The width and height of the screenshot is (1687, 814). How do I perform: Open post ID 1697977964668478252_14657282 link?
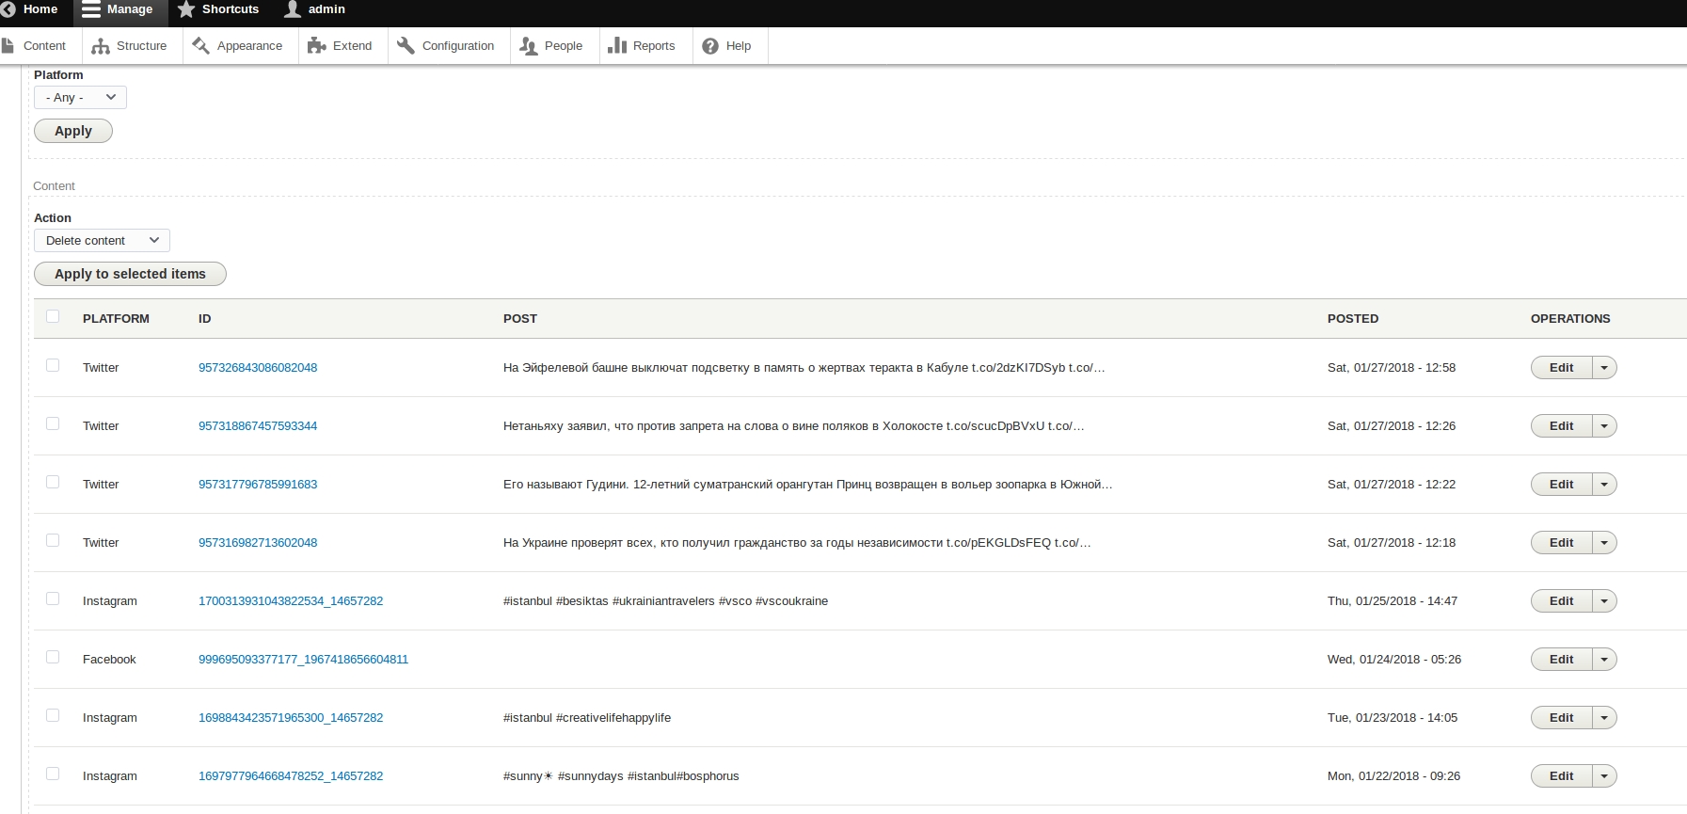coord(291,776)
